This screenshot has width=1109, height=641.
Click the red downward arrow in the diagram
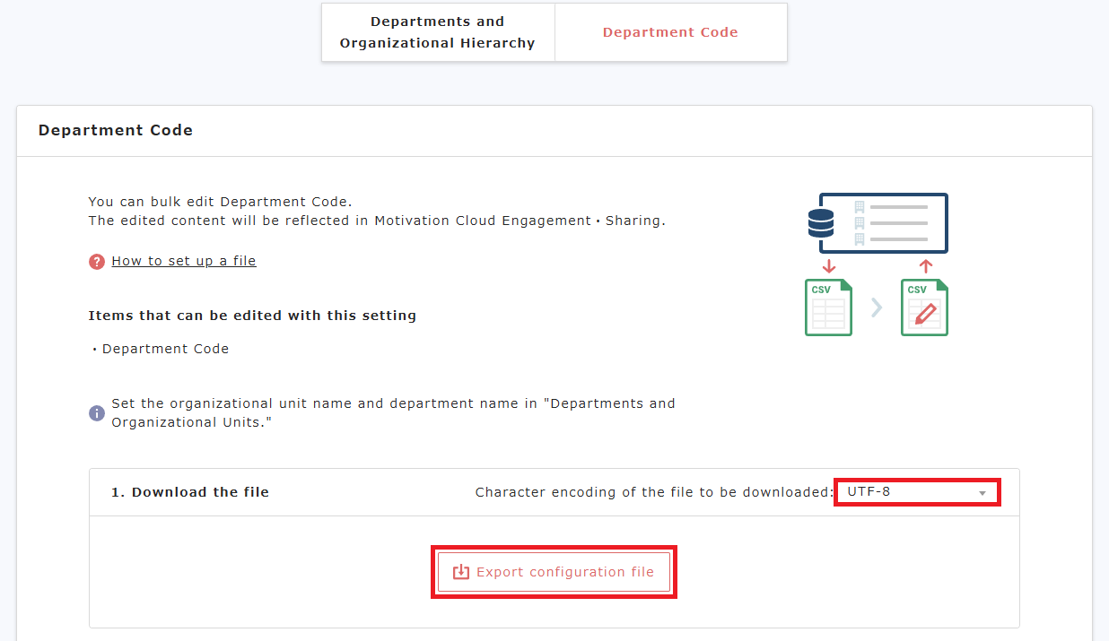point(828,266)
